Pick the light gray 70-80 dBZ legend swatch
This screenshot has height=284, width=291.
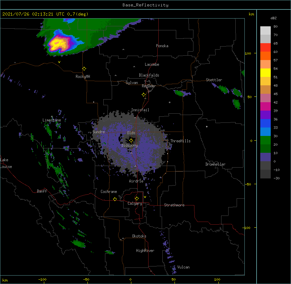(265, 31)
